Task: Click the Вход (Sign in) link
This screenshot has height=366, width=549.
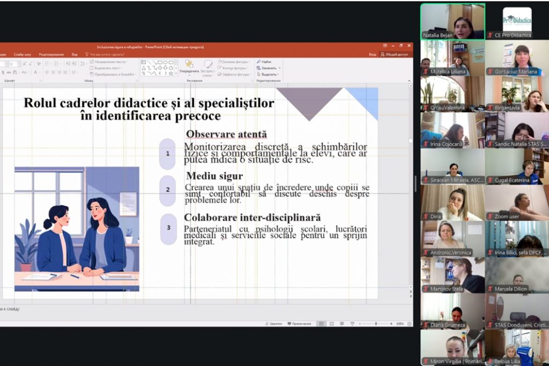Action: tap(372, 54)
